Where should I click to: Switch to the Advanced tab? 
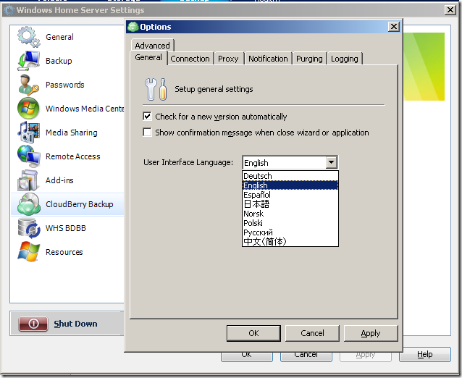click(152, 46)
